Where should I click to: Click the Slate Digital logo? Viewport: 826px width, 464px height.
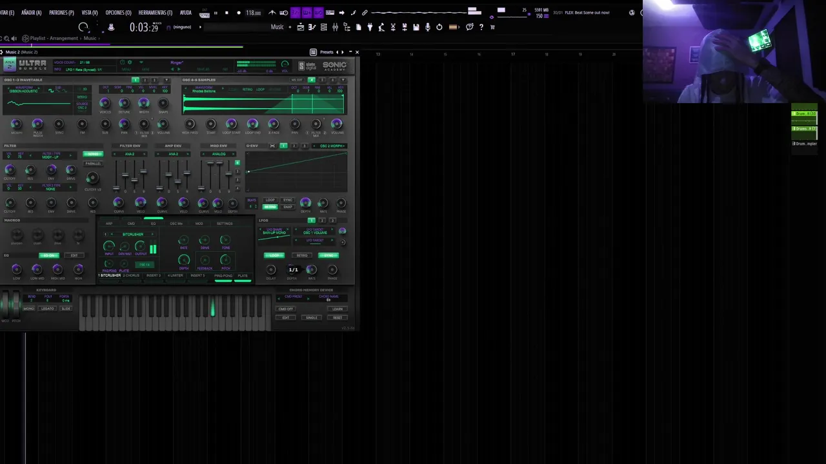coord(307,65)
